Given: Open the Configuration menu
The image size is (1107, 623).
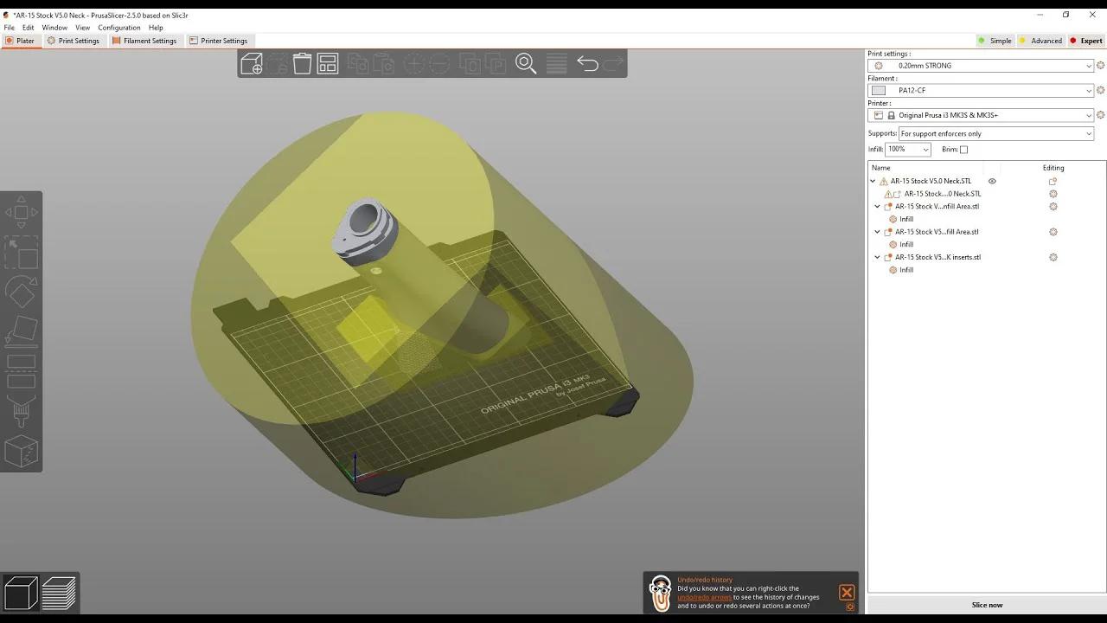Looking at the screenshot, I should click(x=118, y=27).
